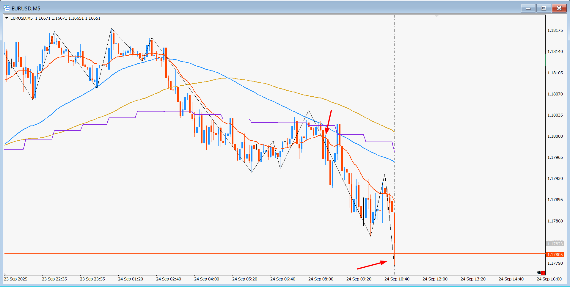Click the EURUSD,M5 OHLC header text
This screenshot has width=570, height=287.
55,18
